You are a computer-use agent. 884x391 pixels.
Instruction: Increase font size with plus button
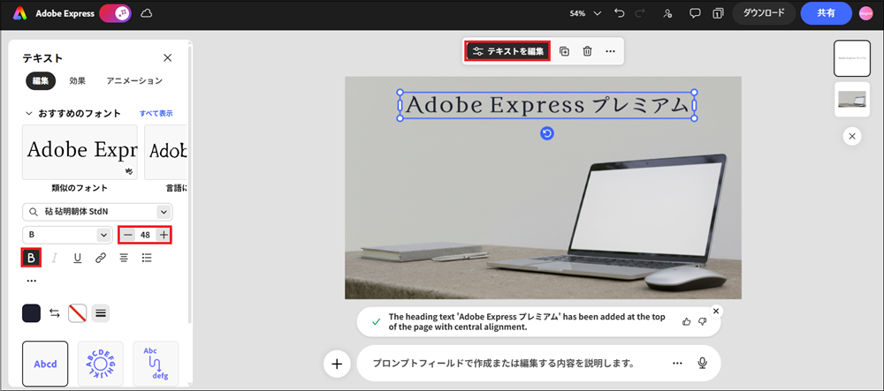(164, 235)
